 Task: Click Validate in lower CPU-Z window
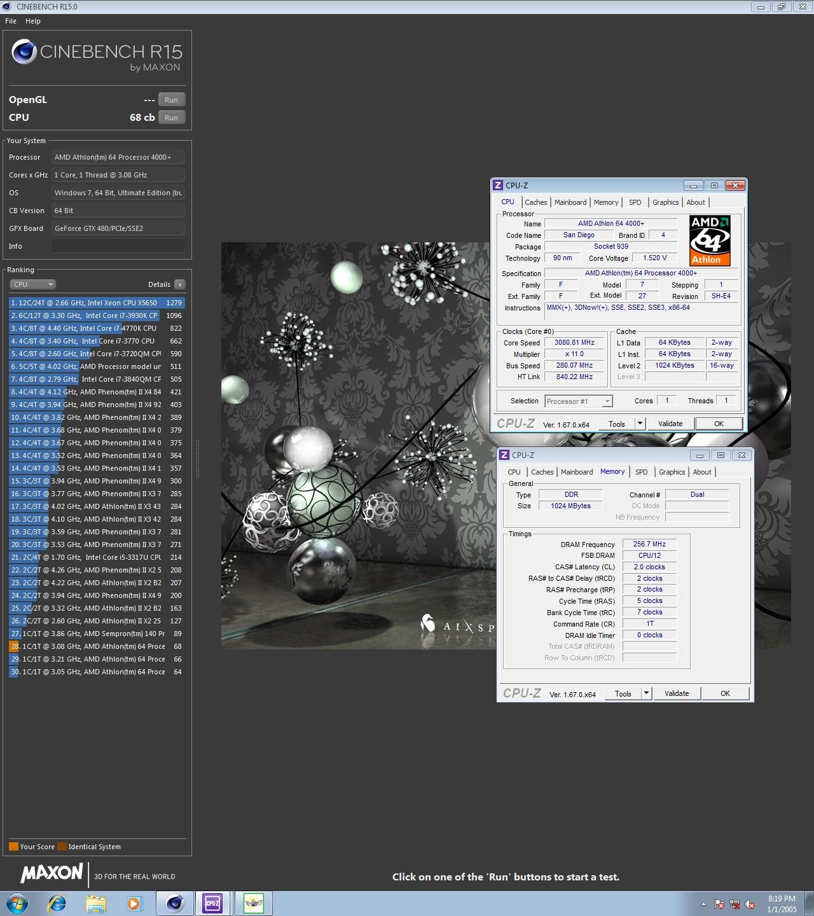[677, 693]
